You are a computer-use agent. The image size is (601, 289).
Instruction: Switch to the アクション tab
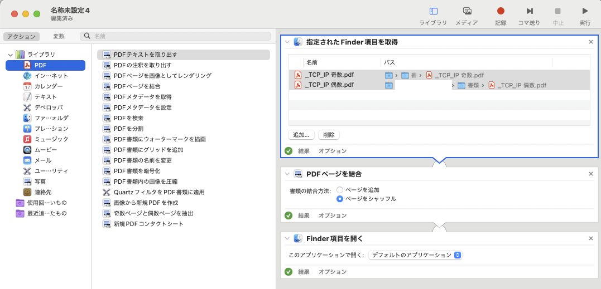pyautogui.click(x=21, y=36)
